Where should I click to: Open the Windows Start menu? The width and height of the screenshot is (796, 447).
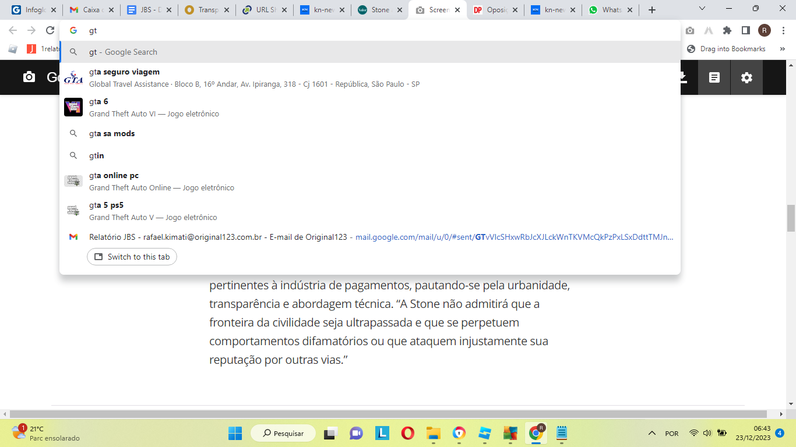click(x=235, y=433)
